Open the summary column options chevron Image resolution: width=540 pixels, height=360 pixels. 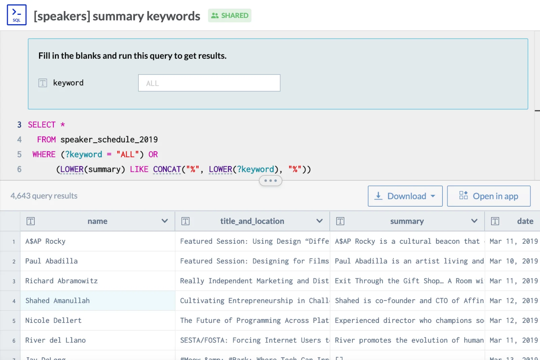click(x=474, y=221)
